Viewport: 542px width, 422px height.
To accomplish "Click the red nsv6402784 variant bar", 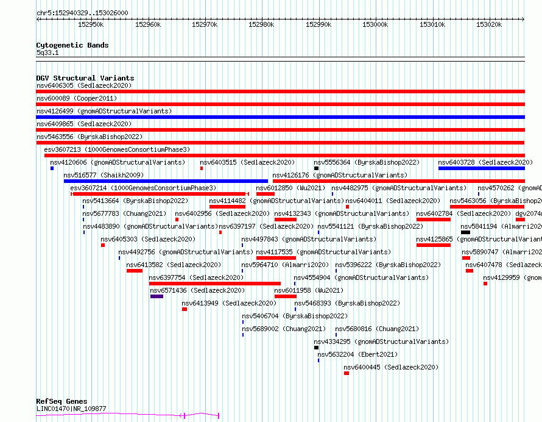I will [x=434, y=220].
